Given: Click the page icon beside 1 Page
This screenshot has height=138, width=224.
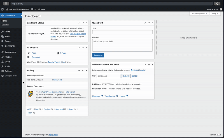Looking at the screenshot, I should (x=58, y=53).
